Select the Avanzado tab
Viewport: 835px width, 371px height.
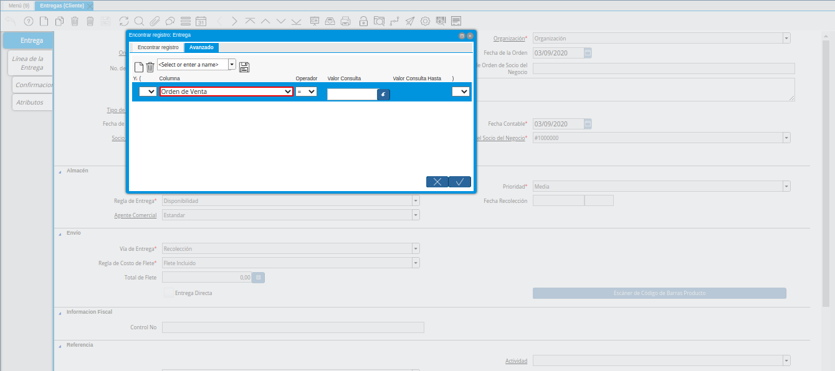201,47
